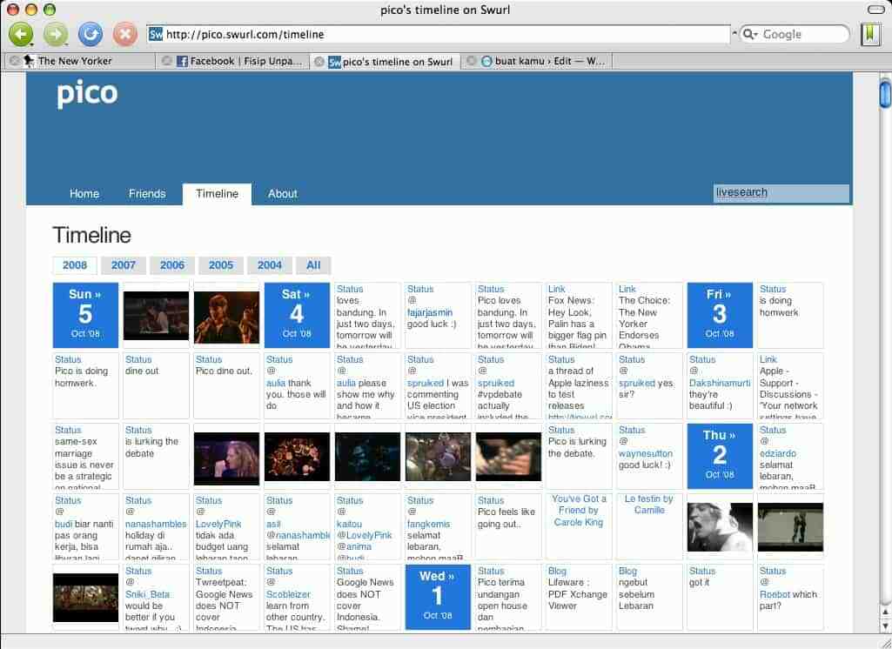
Task: Click the green Forward arrow button
Action: (55, 33)
